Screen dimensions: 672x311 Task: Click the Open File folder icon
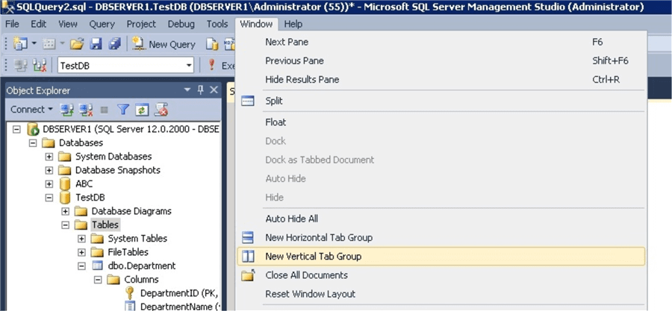tap(77, 44)
